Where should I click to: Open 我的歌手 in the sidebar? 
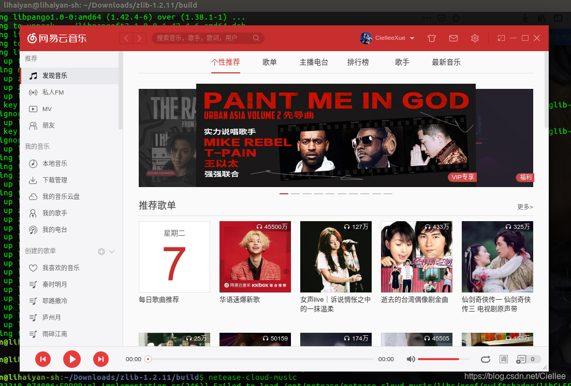(x=69, y=213)
